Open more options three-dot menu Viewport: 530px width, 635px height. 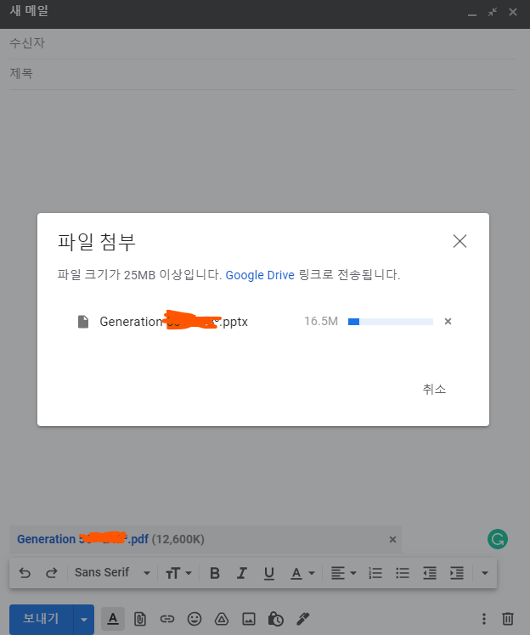click(x=484, y=619)
